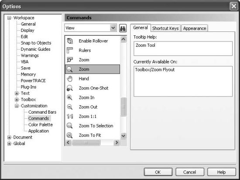This screenshot has height=180, width=240.
Task: Expand the Toolbox tree node
Action: 17,100
